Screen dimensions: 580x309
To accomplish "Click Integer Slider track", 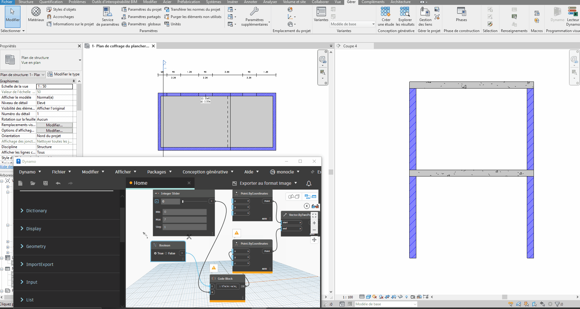I will click(195, 201).
